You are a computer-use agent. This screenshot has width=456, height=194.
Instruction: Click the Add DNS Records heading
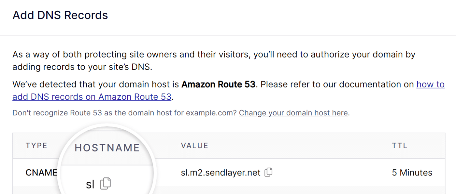(x=60, y=15)
